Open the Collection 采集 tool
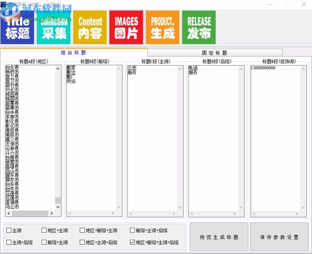 (54, 27)
